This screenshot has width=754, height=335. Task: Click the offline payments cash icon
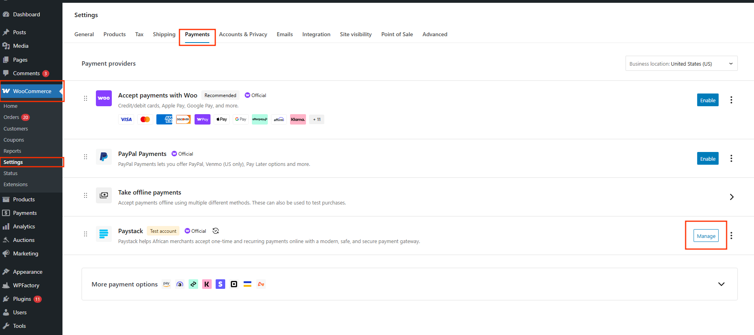104,195
